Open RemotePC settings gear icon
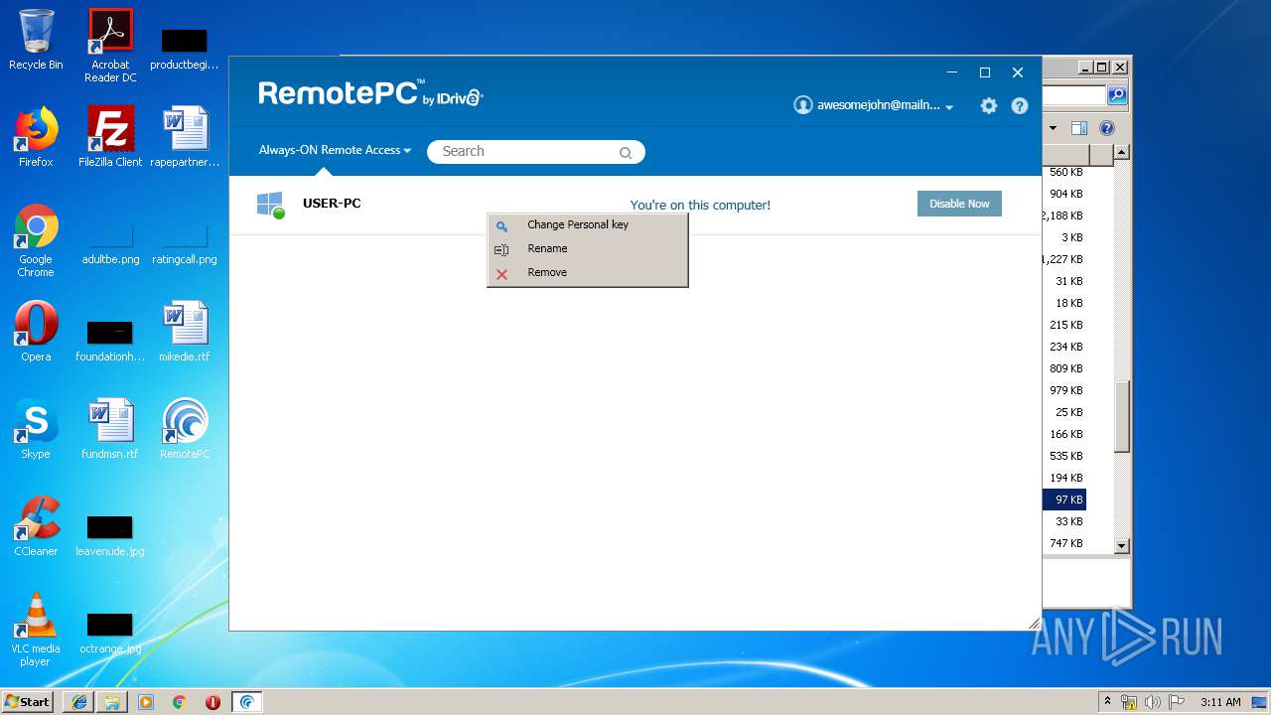The height and width of the screenshot is (715, 1271). click(x=988, y=105)
